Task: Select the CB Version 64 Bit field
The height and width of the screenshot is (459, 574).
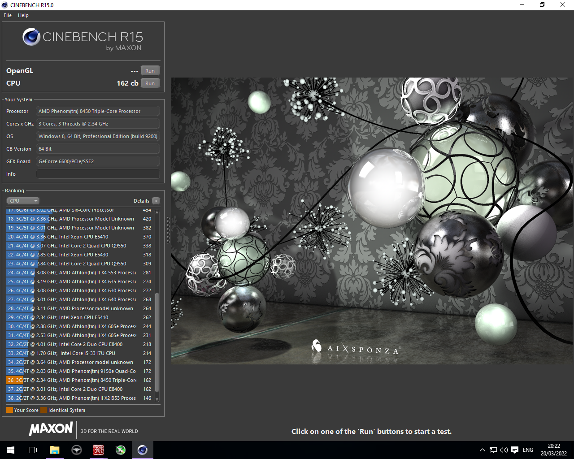Action: (98, 149)
